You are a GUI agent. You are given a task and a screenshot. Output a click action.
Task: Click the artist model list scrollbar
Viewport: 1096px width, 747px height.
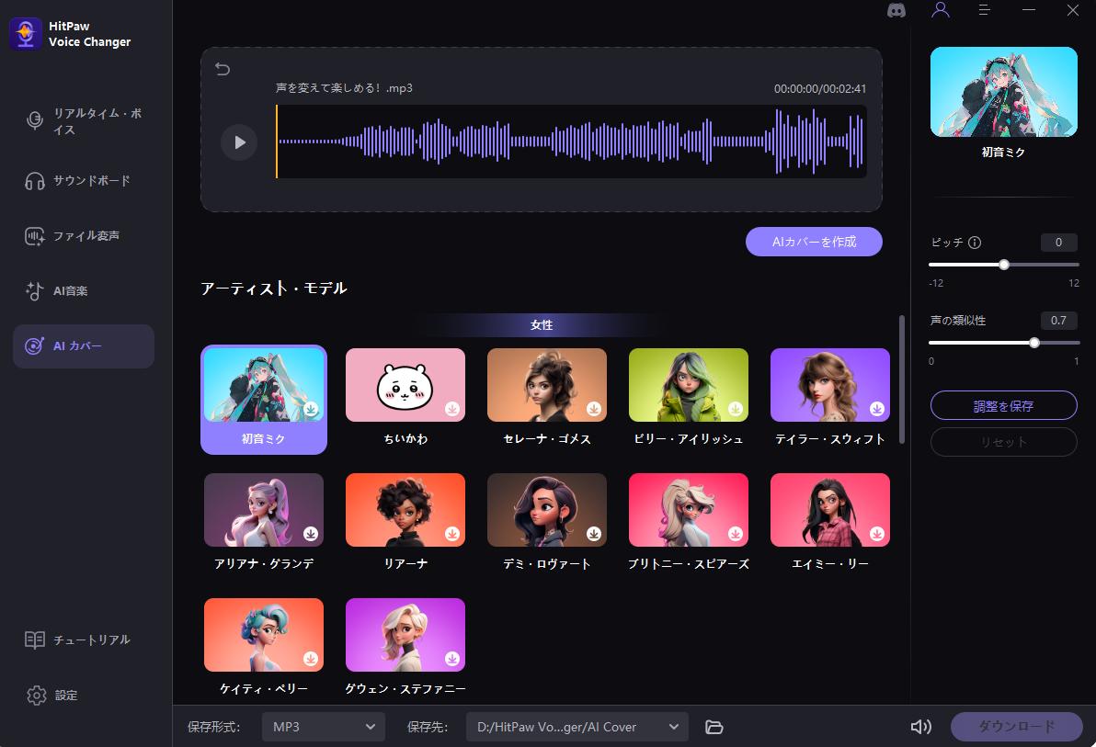[x=902, y=379]
